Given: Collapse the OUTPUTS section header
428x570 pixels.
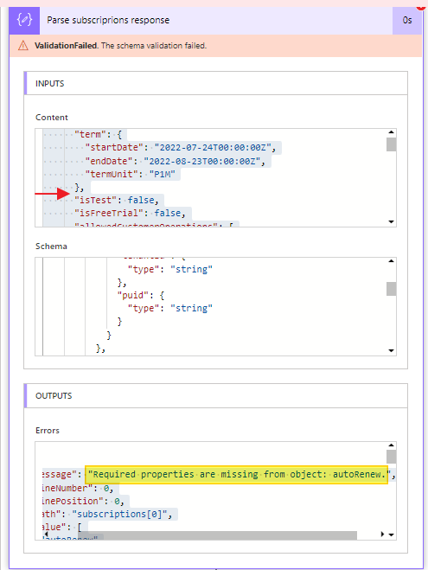Looking at the screenshot, I should tap(216, 395).
